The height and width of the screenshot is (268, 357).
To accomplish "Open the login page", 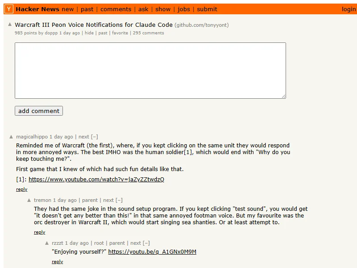I will point(349,9).
